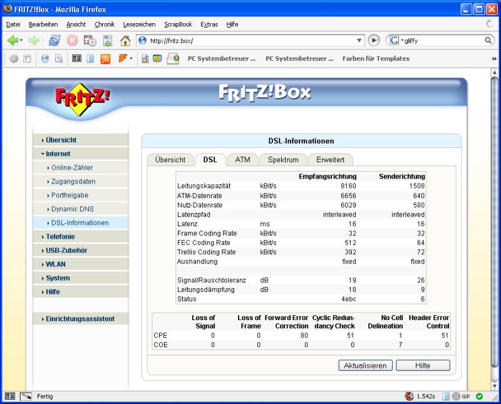The height and width of the screenshot is (404, 501).
Task: Switch to the Erweitert tab
Action: pyautogui.click(x=331, y=160)
